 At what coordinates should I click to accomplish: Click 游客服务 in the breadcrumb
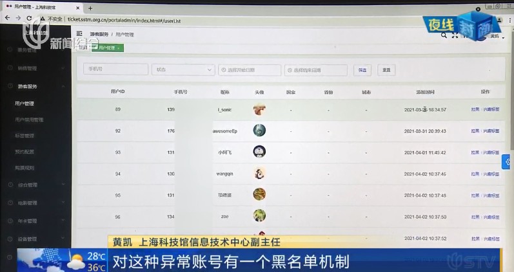(99, 34)
